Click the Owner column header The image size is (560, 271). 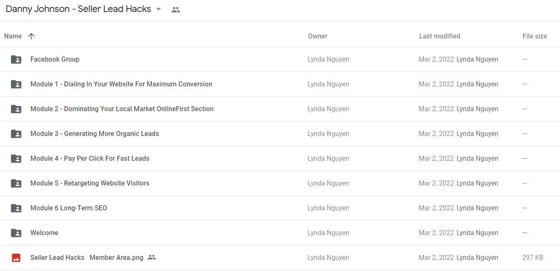click(318, 36)
